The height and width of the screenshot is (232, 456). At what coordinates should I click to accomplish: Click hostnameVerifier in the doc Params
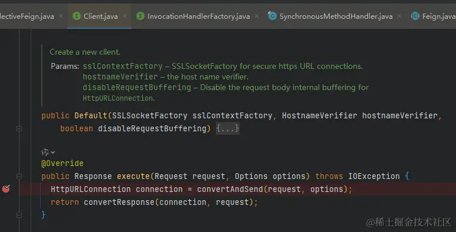click(120, 77)
